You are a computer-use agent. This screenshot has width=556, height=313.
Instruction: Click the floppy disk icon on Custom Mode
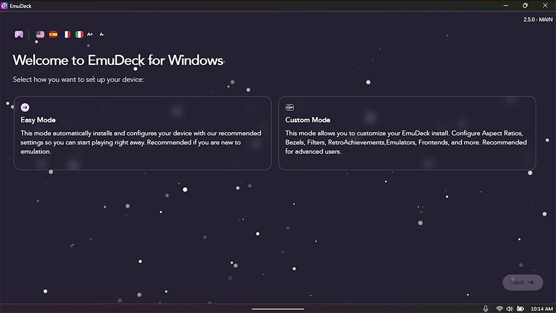point(290,107)
